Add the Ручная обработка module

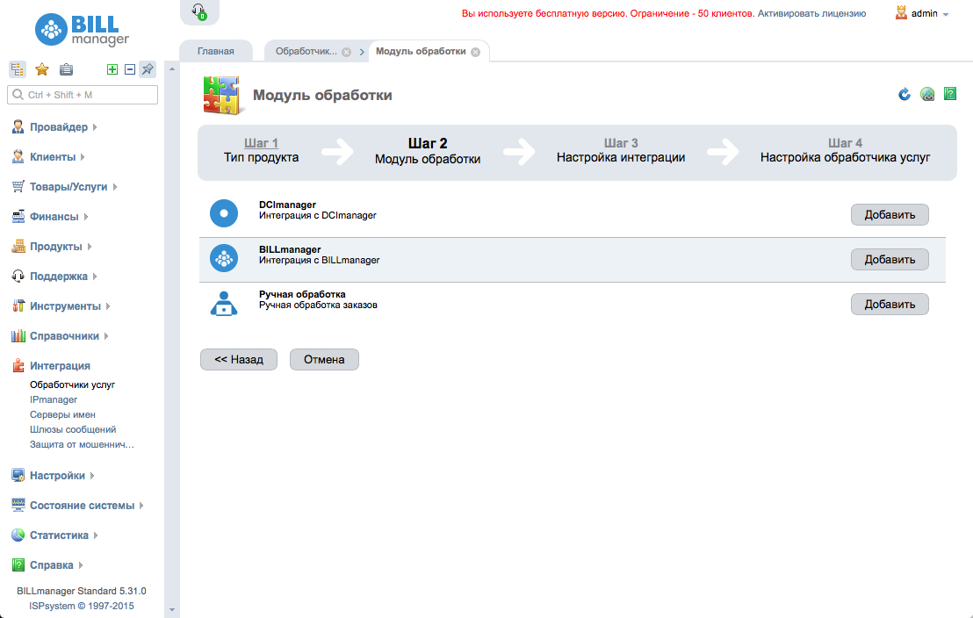pyautogui.click(x=890, y=304)
